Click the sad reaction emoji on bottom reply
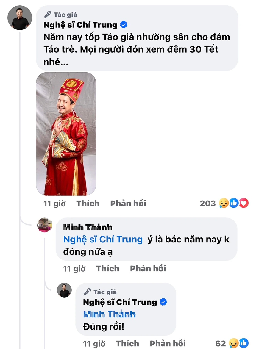The height and width of the screenshot is (349, 256). click(x=234, y=344)
